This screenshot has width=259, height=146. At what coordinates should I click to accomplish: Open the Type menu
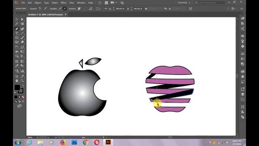[47, 3]
